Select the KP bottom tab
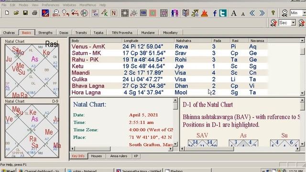The image size is (306, 172). 136,156
